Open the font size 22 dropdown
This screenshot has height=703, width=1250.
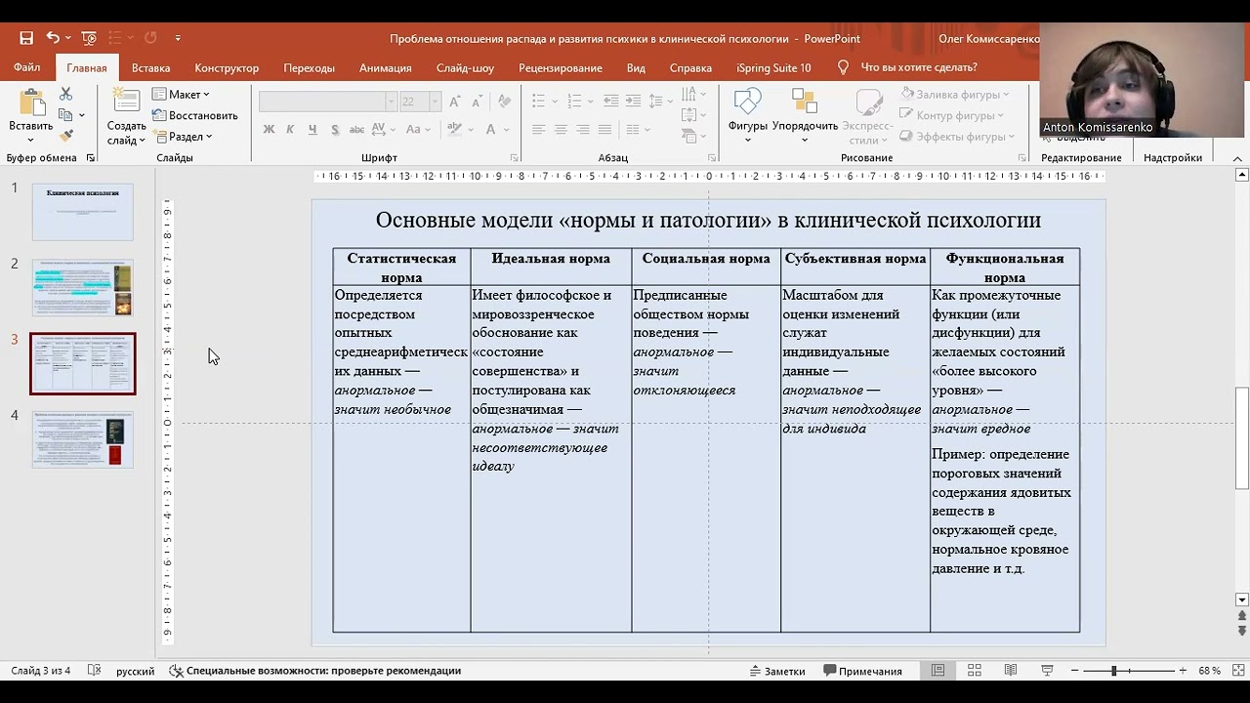point(435,102)
